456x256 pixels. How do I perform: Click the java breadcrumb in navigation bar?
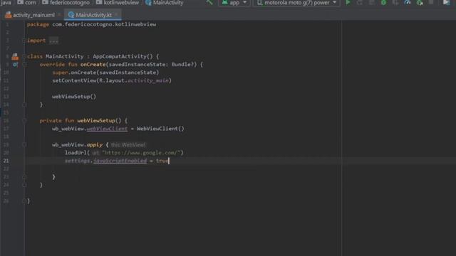click(x=6, y=3)
